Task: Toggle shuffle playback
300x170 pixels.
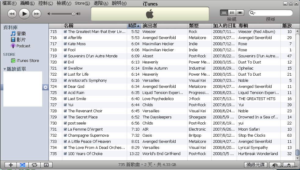Action: point(23,165)
